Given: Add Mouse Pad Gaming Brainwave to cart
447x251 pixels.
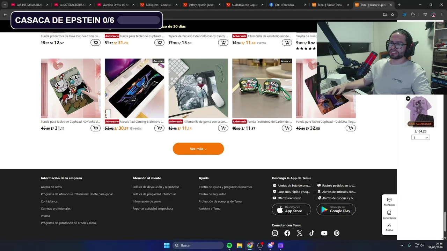Looking at the screenshot, I should 159,128.
